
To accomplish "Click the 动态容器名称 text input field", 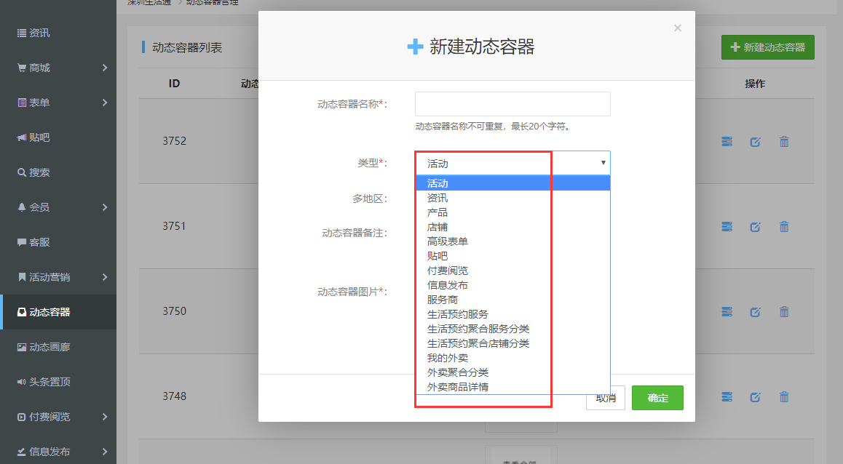I will [512, 104].
